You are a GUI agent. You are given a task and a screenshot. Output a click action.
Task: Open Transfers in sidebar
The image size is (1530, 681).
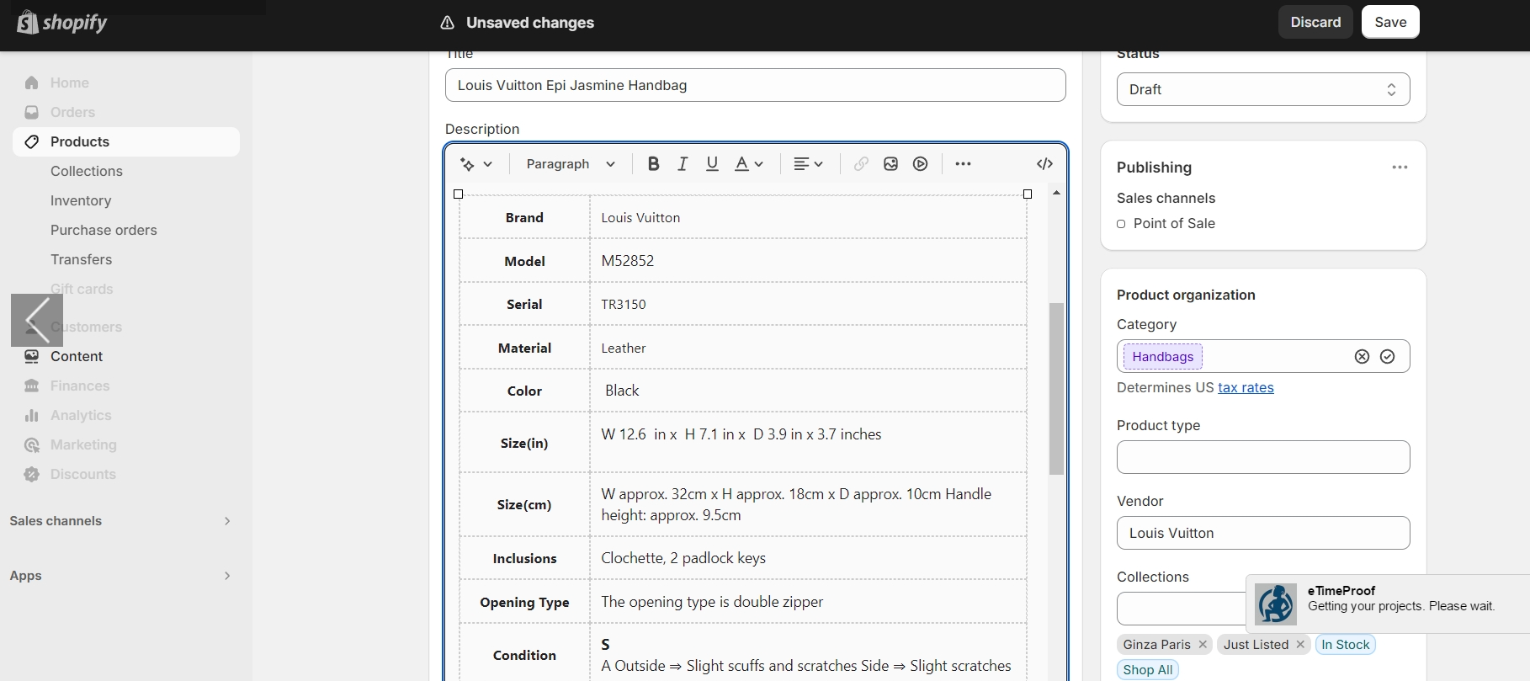(81, 259)
